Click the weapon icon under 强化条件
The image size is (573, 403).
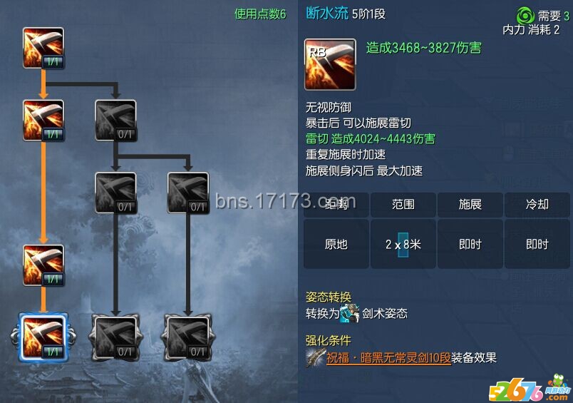(x=316, y=357)
